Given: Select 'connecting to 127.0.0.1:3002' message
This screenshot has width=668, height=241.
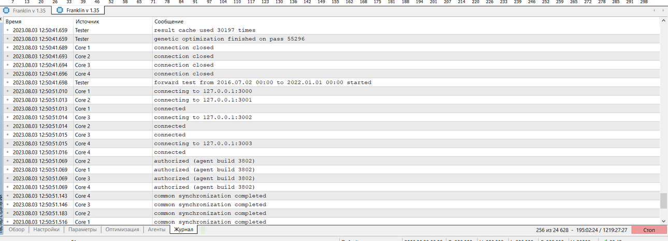Looking at the screenshot, I should click(203, 118).
